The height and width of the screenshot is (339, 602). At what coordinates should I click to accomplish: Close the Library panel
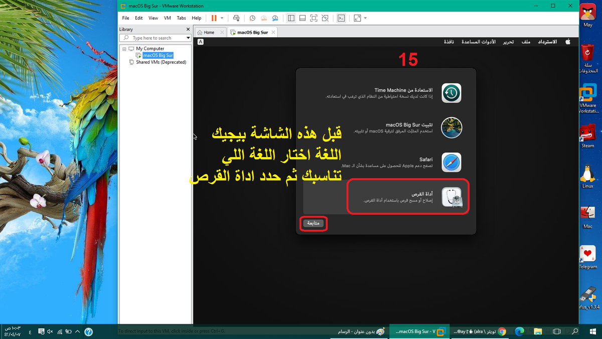point(188,29)
